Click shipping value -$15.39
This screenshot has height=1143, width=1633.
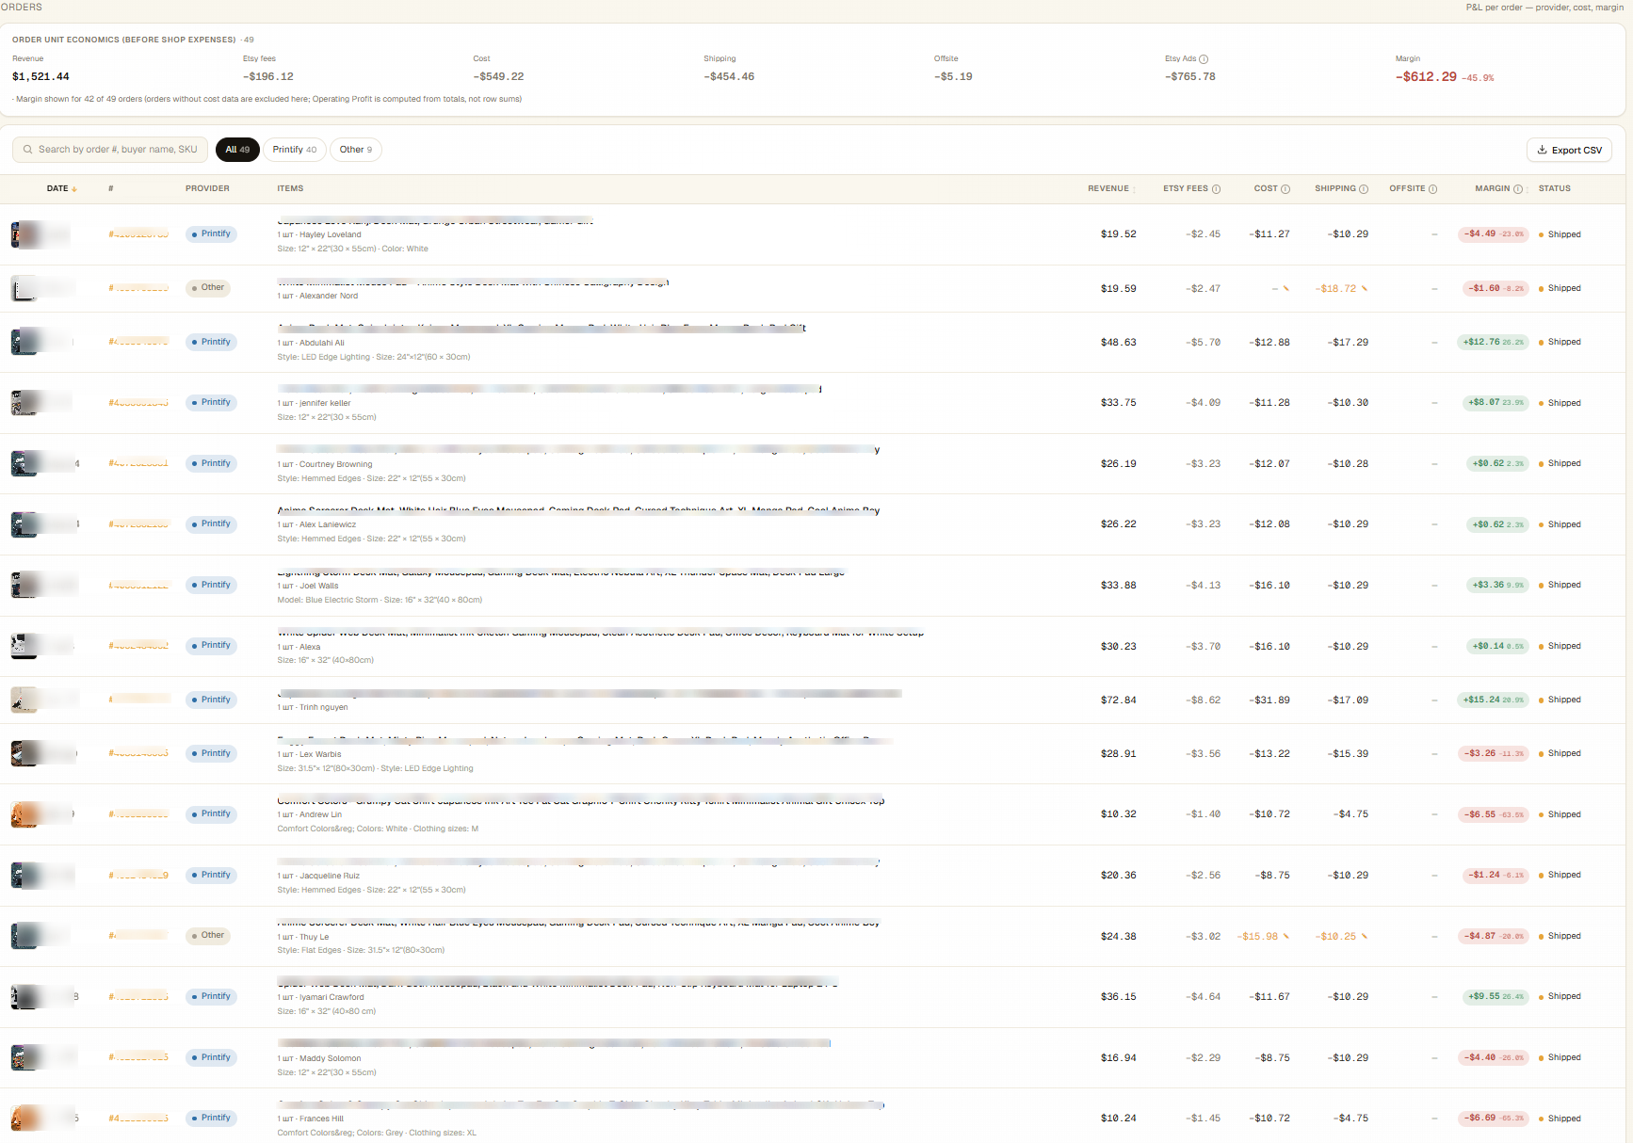[x=1348, y=754]
